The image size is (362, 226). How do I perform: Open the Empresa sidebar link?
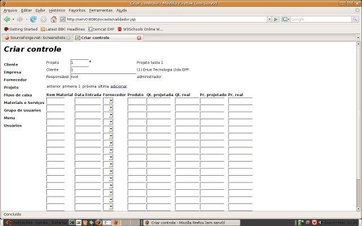point(12,72)
